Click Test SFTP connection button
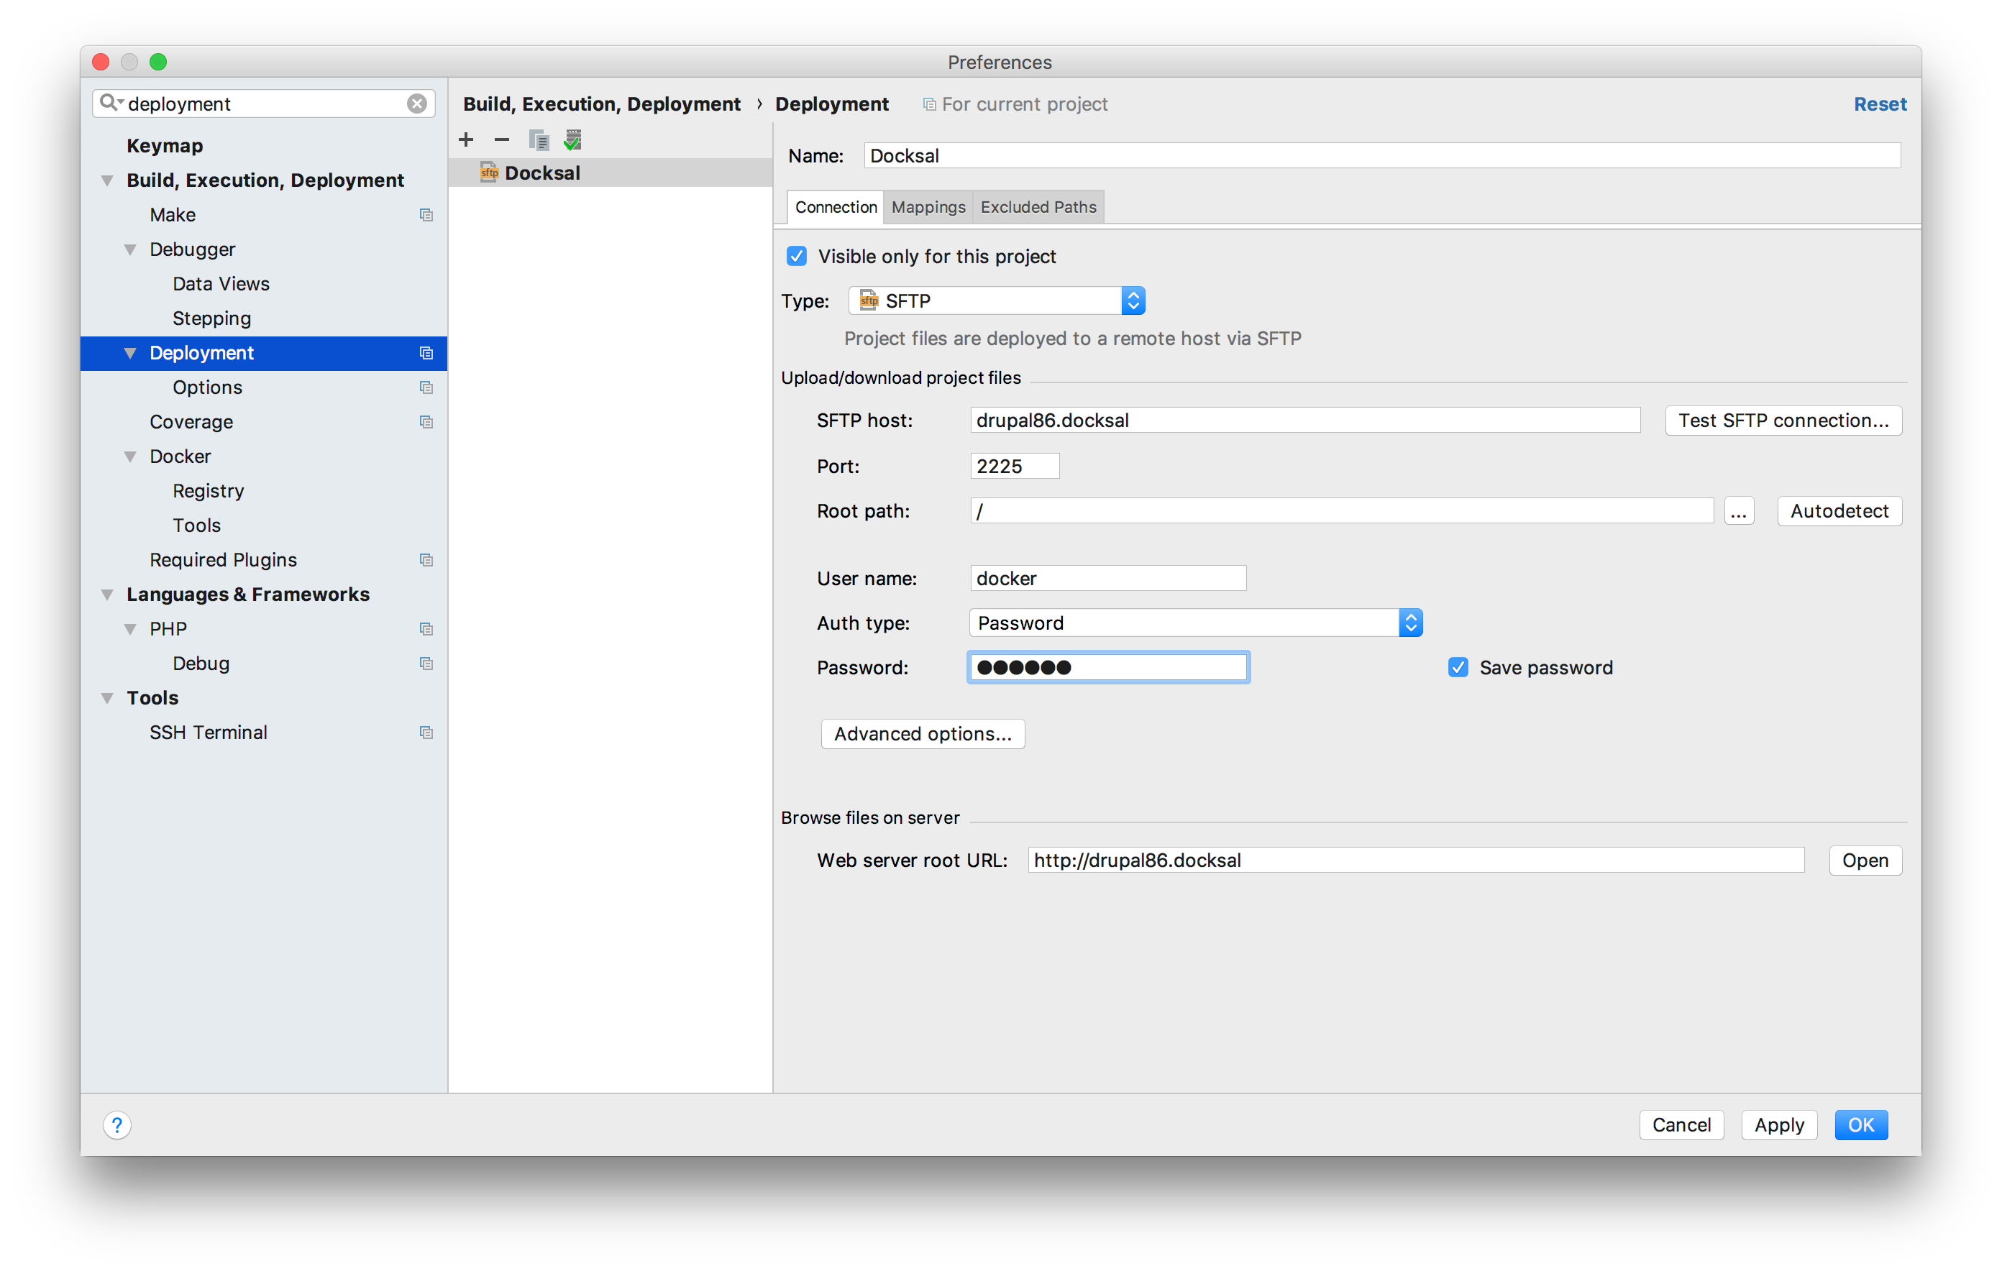 point(1783,420)
